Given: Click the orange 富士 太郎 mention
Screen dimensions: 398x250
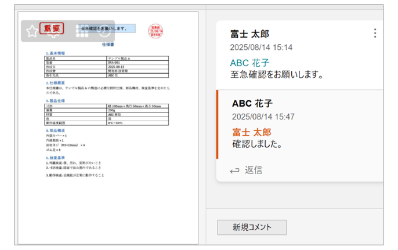Looking at the screenshot, I should coord(252,132).
